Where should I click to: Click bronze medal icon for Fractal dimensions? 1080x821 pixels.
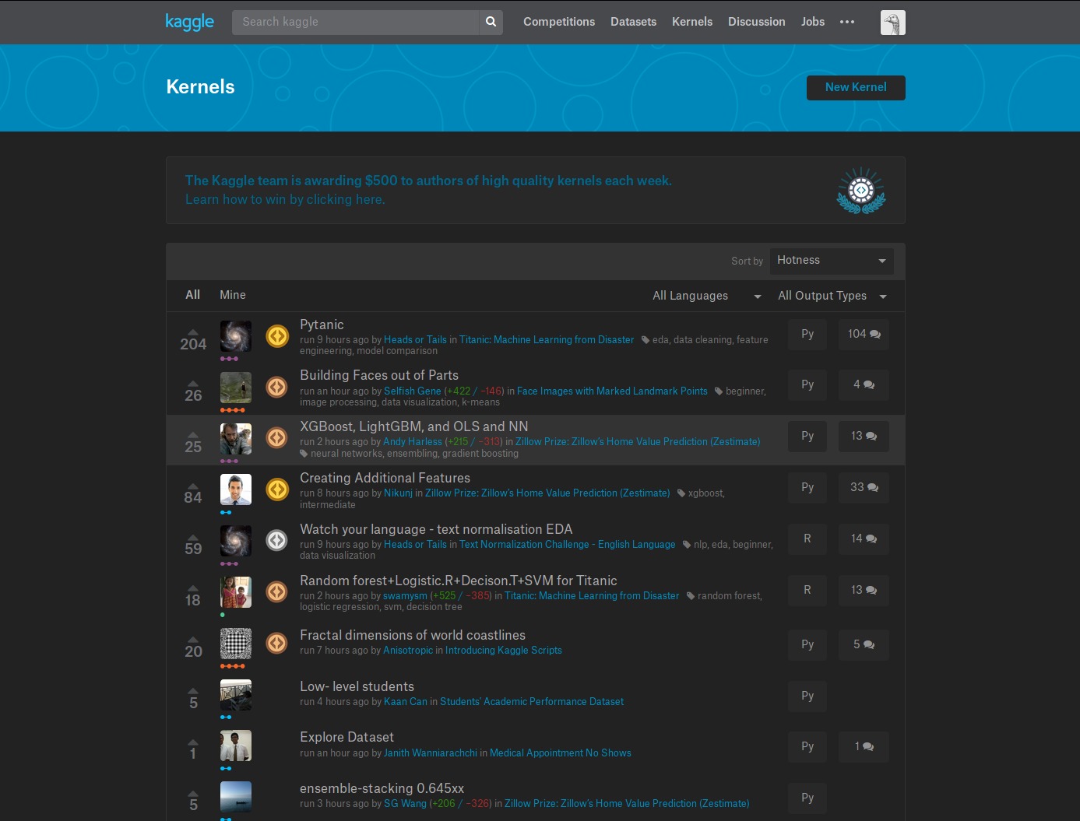point(277,643)
